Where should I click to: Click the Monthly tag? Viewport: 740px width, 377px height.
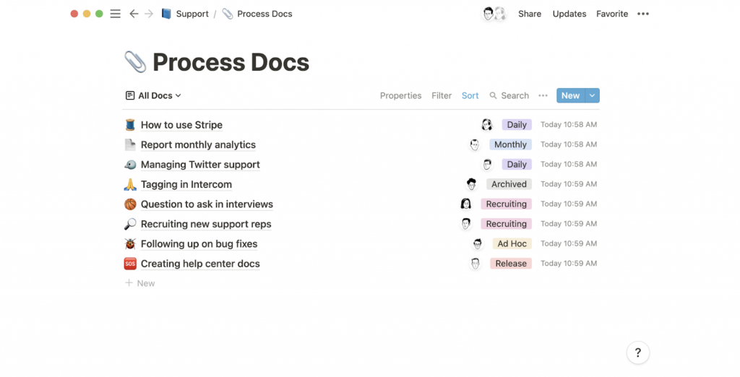(x=510, y=144)
